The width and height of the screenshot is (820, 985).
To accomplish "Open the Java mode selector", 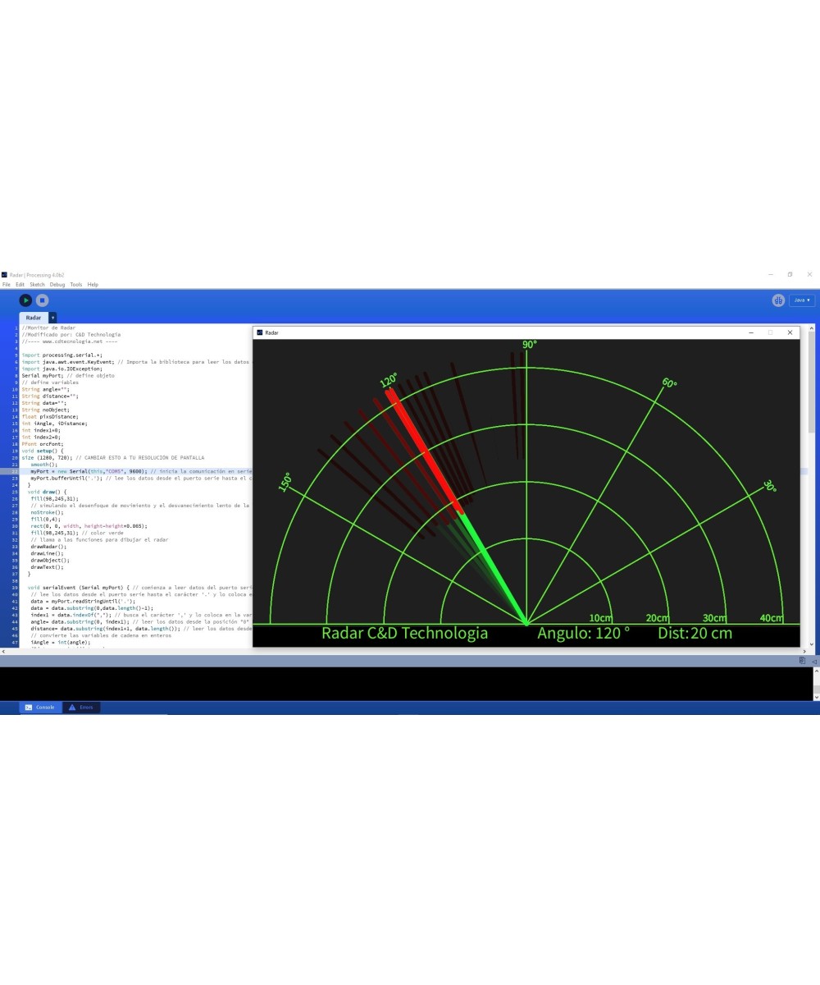I will (x=800, y=300).
